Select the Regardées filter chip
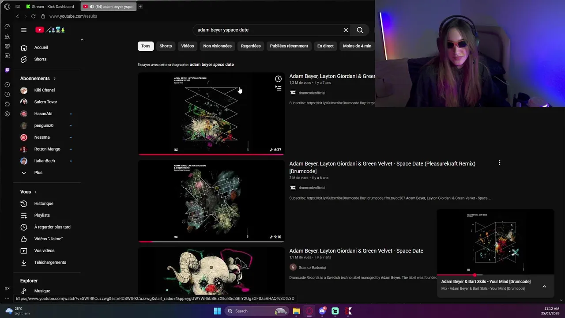This screenshot has height=318, width=565. tap(251, 46)
